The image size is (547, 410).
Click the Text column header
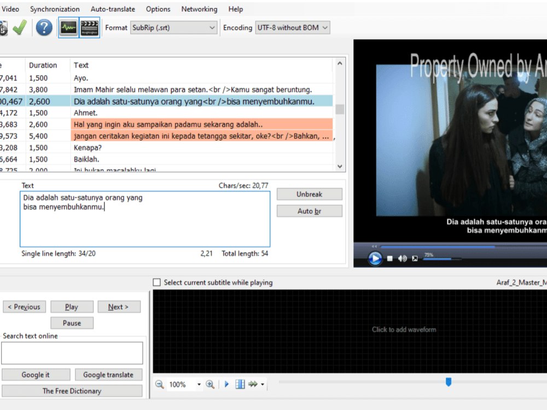(202, 65)
